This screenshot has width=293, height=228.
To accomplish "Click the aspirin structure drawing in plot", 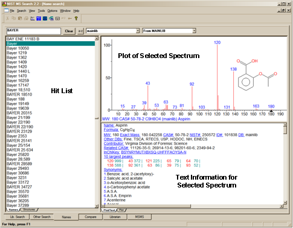I will pos(257,74).
